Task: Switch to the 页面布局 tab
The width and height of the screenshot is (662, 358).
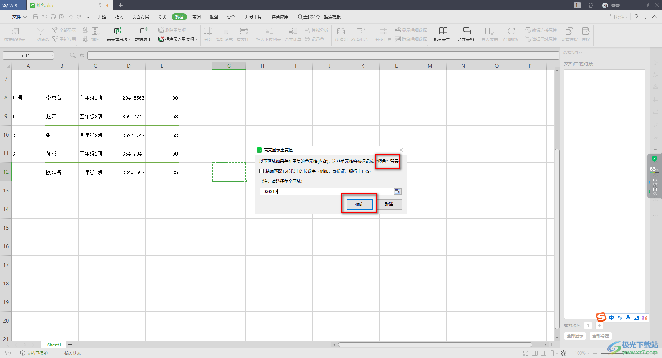Action: pyautogui.click(x=141, y=17)
